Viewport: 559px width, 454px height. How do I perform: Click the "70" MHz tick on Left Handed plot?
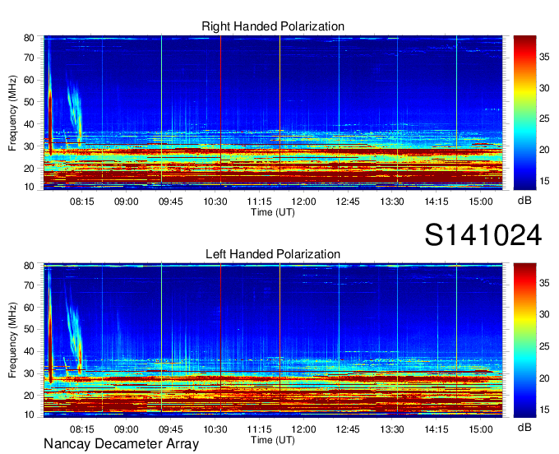[29, 285]
